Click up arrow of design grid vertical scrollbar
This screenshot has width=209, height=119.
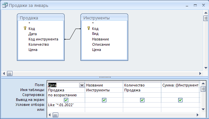[x=203, y=83]
